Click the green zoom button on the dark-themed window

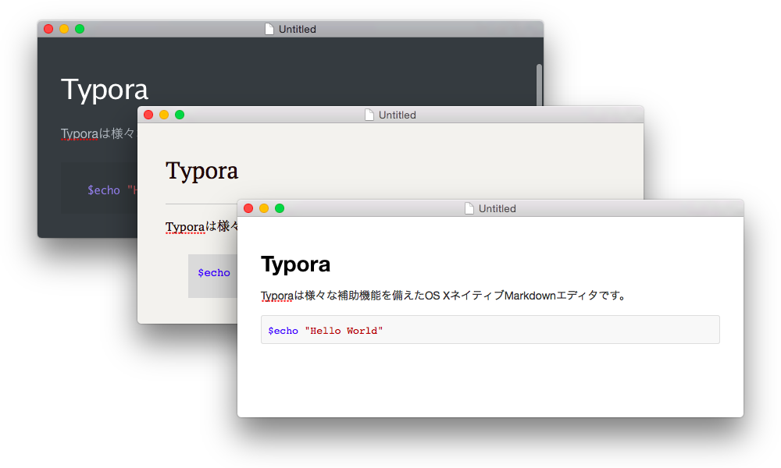point(79,28)
